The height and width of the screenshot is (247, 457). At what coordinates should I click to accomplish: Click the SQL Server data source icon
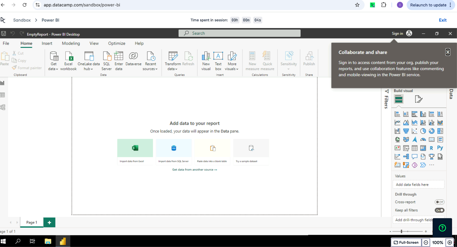point(107,61)
